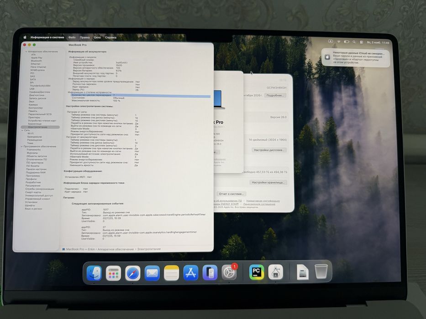Click Настройки дисплеев button

(x=268, y=150)
